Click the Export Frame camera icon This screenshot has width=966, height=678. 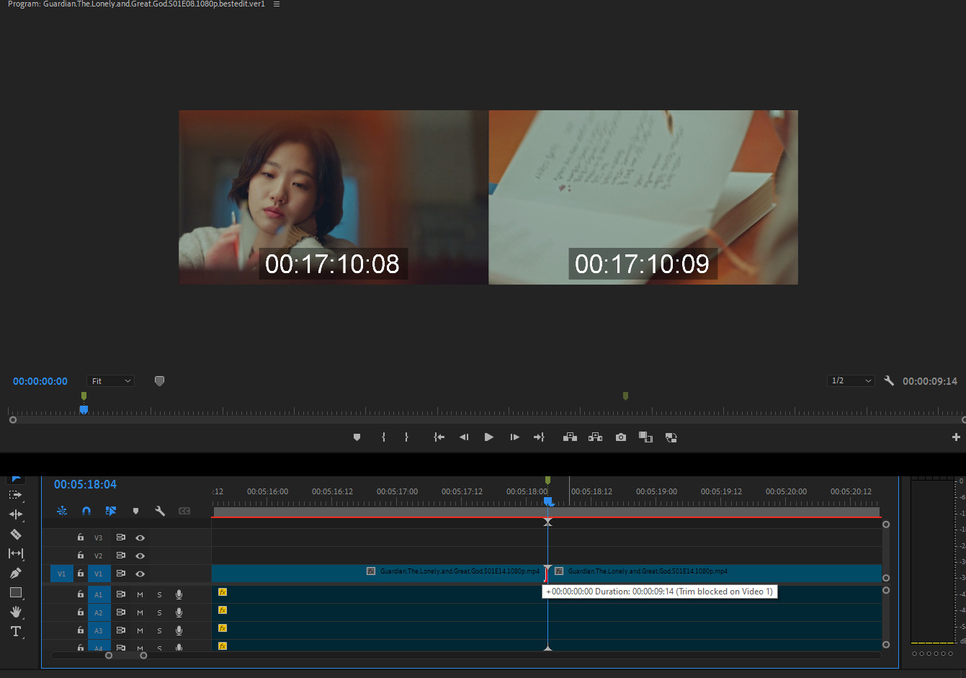pyautogui.click(x=620, y=437)
